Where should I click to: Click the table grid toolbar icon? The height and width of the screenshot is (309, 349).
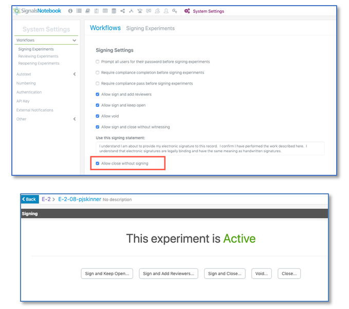[105, 11]
